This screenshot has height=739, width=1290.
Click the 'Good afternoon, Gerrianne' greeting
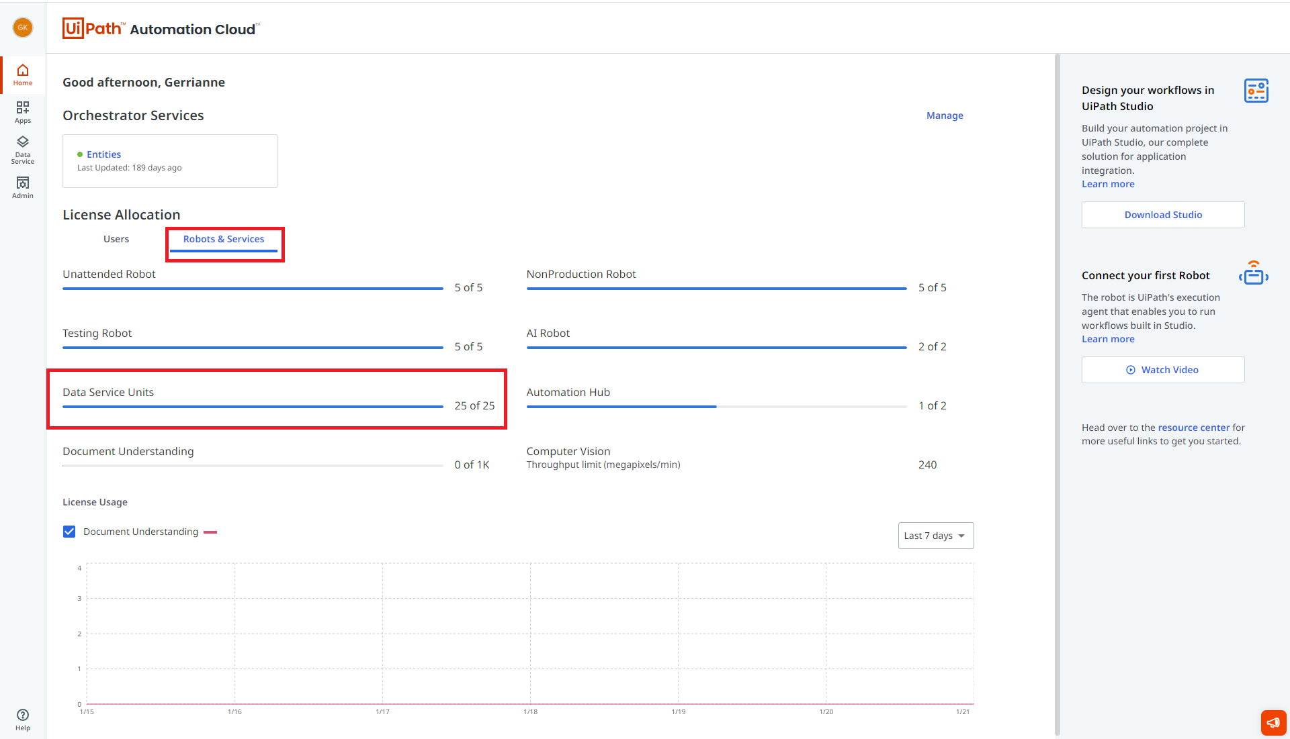pos(144,83)
